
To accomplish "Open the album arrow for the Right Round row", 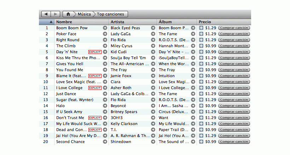I will [193, 40].
